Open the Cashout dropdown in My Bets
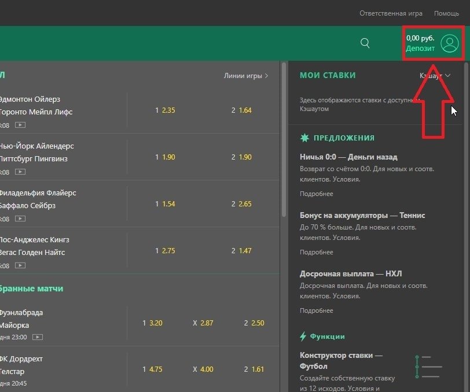This screenshot has height=392, width=470. 434,76
